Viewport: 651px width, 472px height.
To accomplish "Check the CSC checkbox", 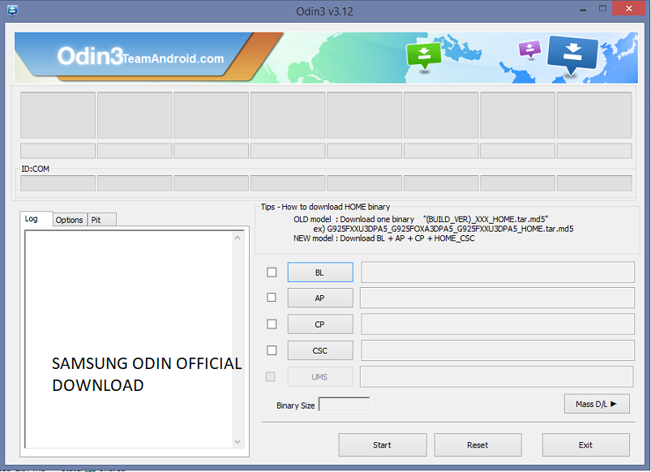I will tap(272, 350).
